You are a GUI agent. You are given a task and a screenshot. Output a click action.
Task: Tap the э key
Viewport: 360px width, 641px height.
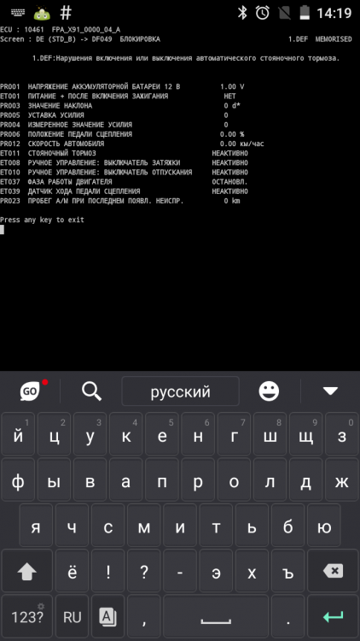tap(216, 573)
